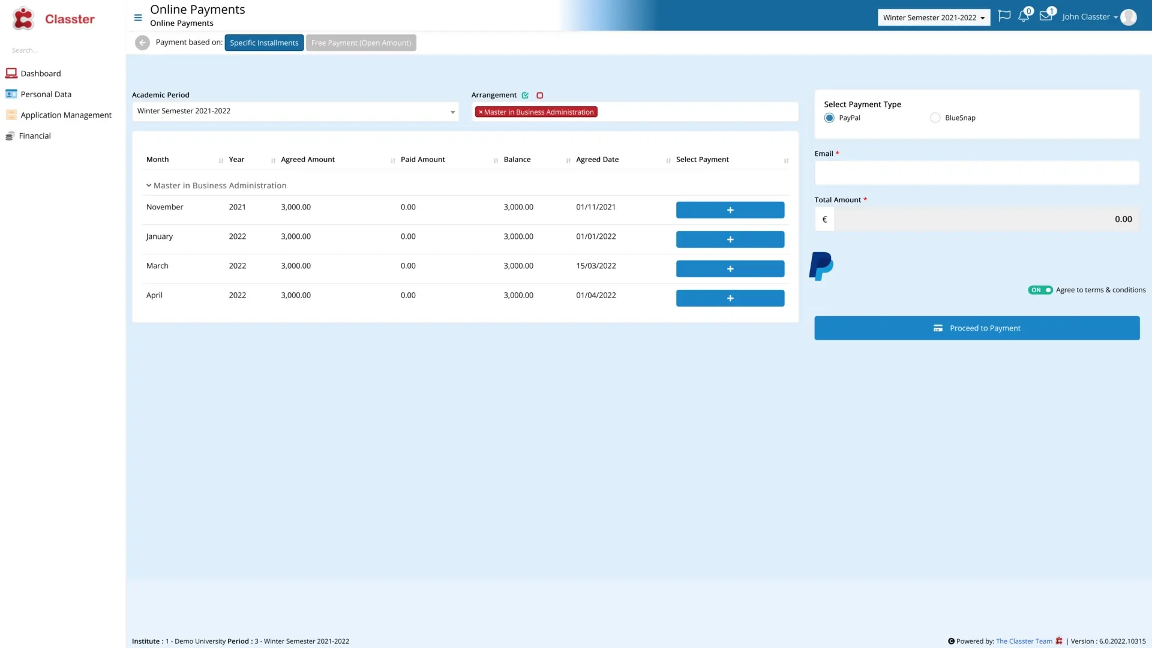Sort by the Paid Amount column handle
Screen dimensions: 1152x648
[x=496, y=161]
